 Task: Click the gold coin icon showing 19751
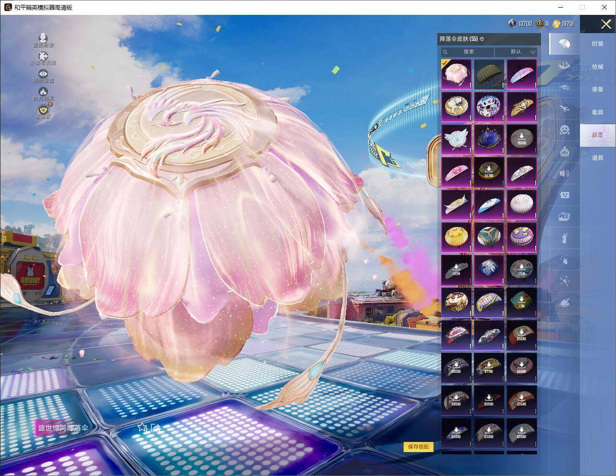pyautogui.click(x=556, y=24)
